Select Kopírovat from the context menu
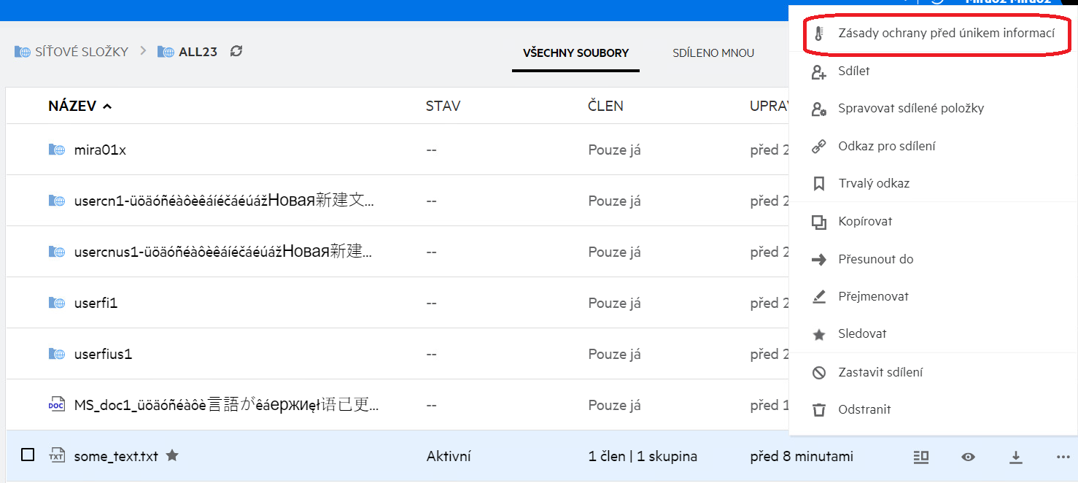The image size is (1078, 483). click(865, 222)
